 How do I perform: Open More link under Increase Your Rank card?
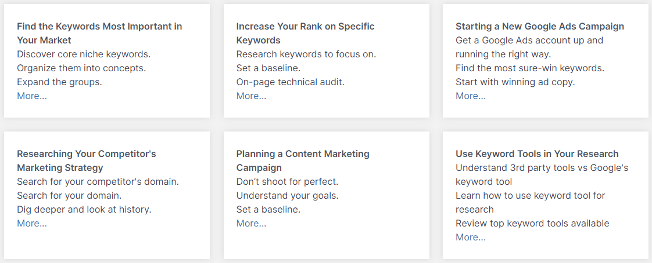click(x=251, y=96)
